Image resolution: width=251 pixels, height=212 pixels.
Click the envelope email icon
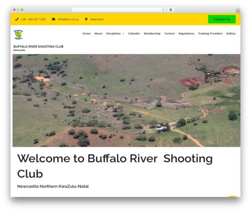pos(53,19)
